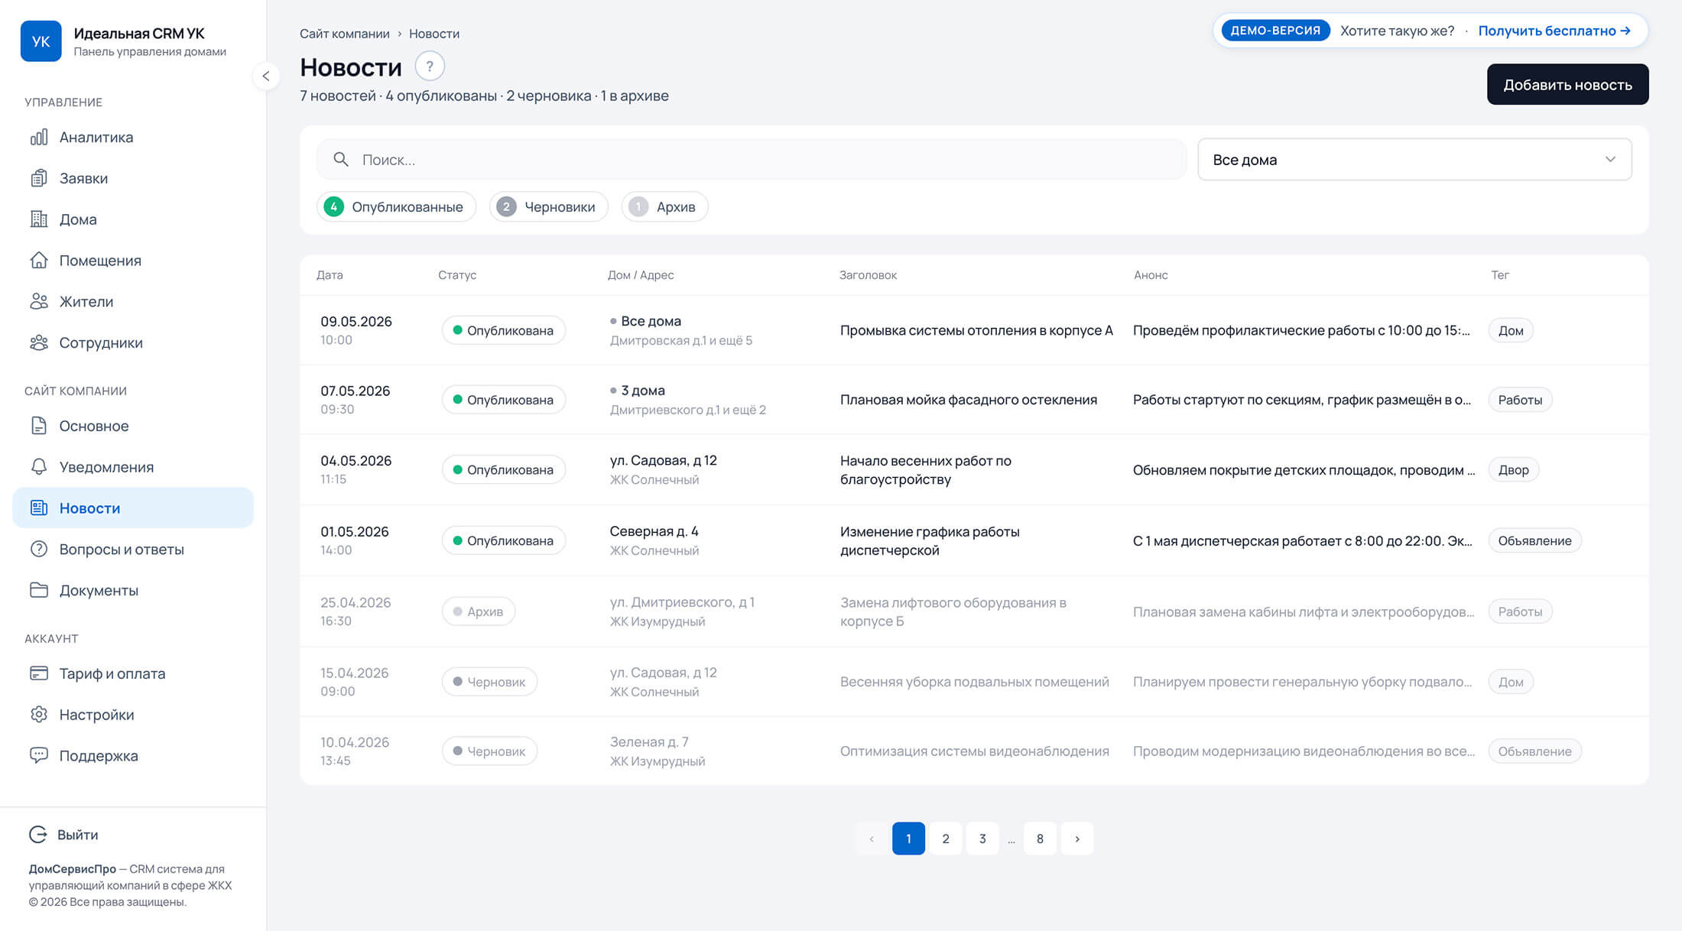This screenshot has width=1682, height=931.
Task: Click the Документы folder icon
Action: [39, 590]
